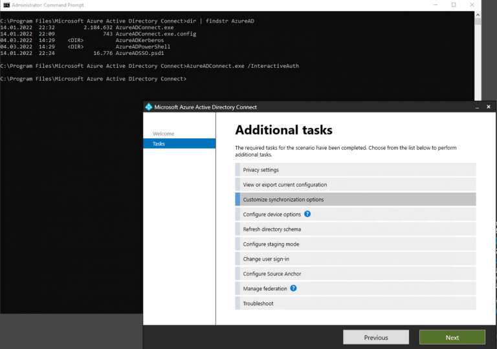The width and height of the screenshot is (497, 349).
Task: Click the Azure AD Connect logo icon
Action: pyautogui.click(x=149, y=107)
